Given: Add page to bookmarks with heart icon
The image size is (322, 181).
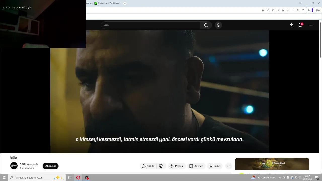Looking at the screenshot, I should 288,10.
